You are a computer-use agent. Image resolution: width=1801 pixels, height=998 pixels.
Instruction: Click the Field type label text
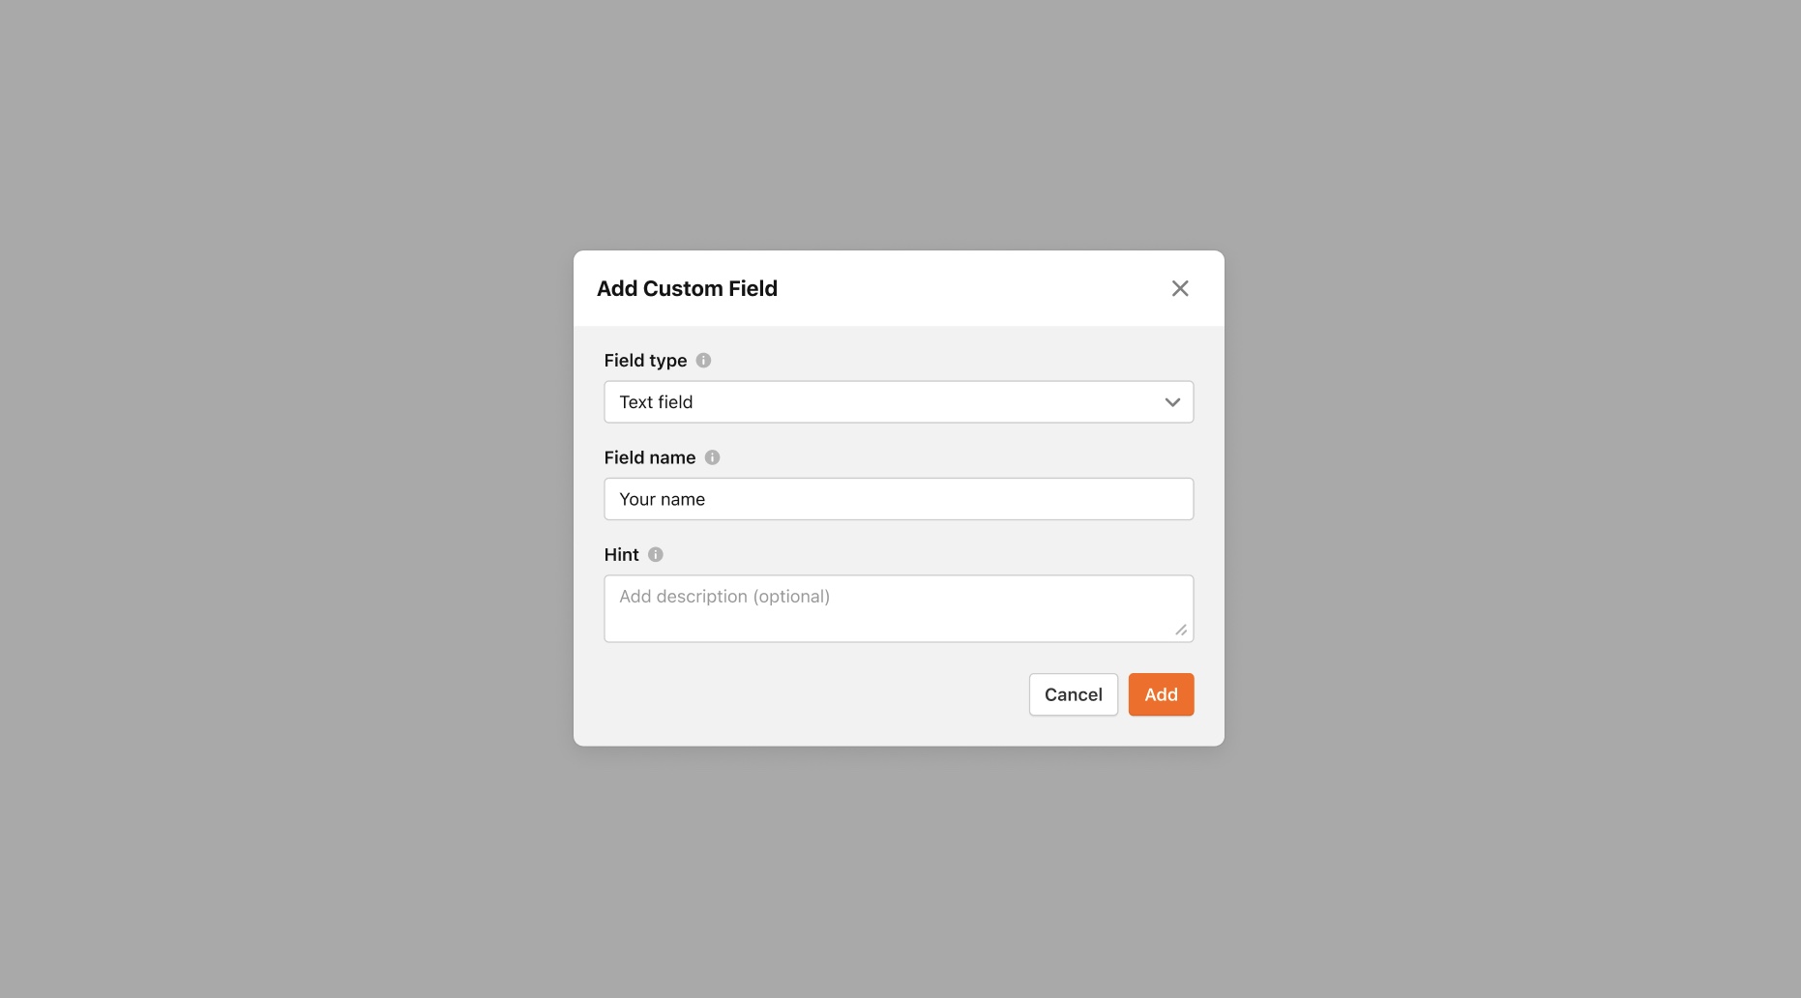645,361
